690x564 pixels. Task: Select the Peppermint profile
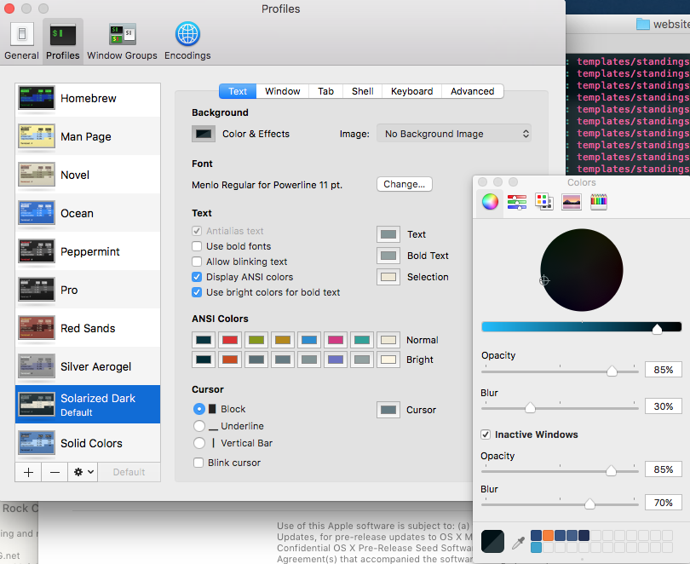tap(88, 251)
